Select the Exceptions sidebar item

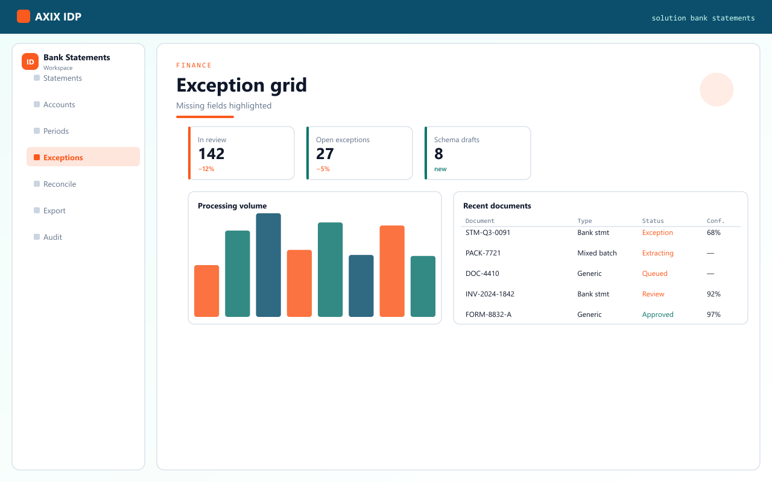(x=83, y=157)
